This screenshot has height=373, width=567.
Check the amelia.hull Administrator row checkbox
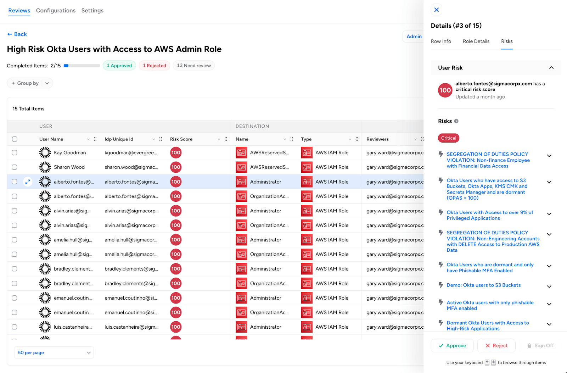click(15, 240)
